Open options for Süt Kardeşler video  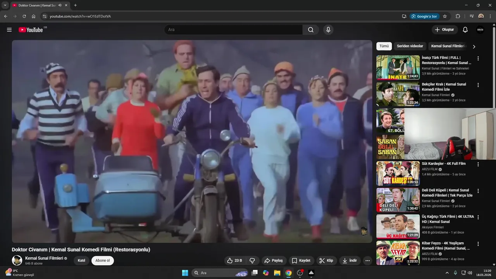pyautogui.click(x=478, y=164)
